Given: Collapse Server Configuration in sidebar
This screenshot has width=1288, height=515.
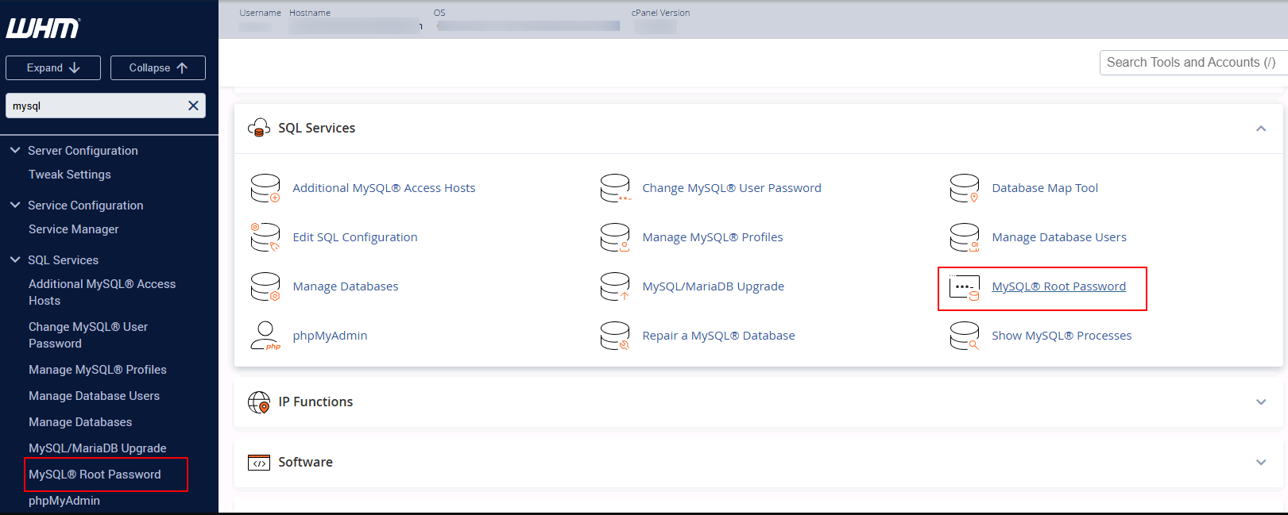Looking at the screenshot, I should point(15,150).
